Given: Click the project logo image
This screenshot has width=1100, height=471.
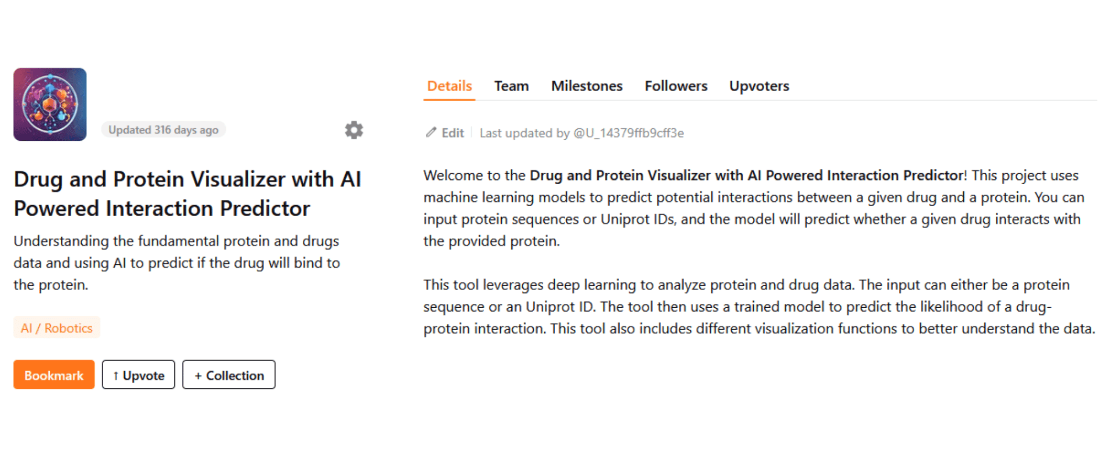Looking at the screenshot, I should click(50, 104).
